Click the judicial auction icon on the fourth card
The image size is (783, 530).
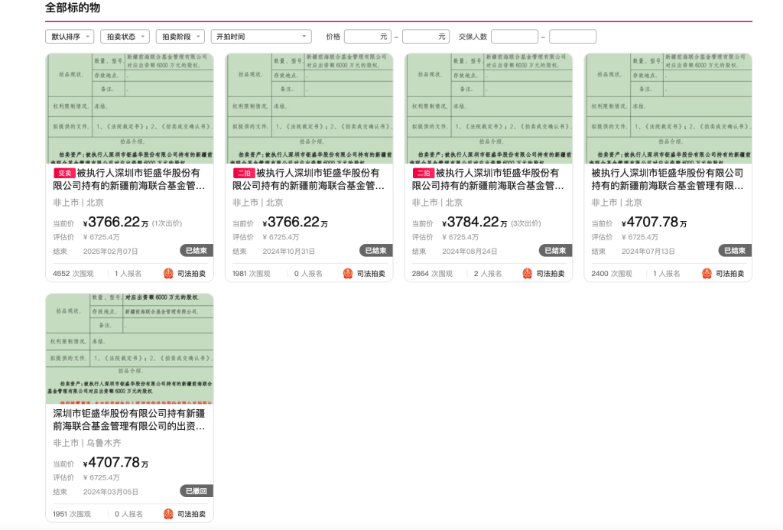point(707,271)
